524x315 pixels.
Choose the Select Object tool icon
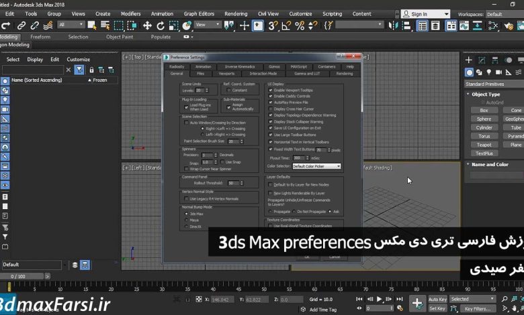click(92, 25)
